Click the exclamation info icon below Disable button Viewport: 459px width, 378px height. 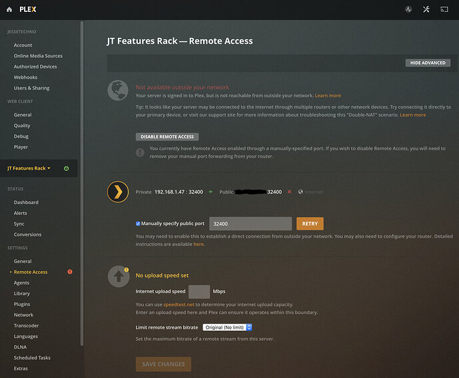[140, 152]
